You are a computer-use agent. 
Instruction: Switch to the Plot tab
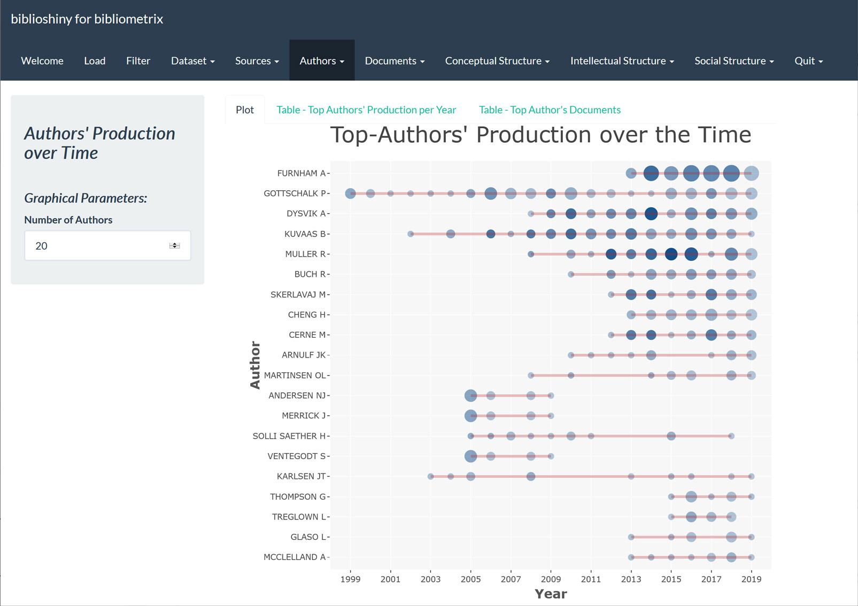point(245,110)
